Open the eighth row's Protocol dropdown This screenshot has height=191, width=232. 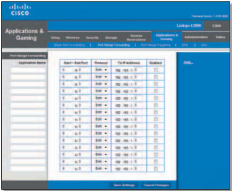pos(101,119)
